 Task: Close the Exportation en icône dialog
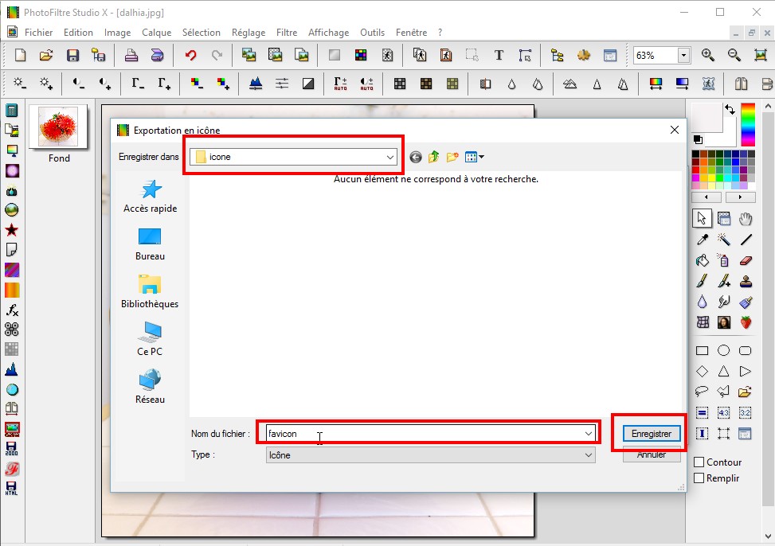pyautogui.click(x=674, y=130)
